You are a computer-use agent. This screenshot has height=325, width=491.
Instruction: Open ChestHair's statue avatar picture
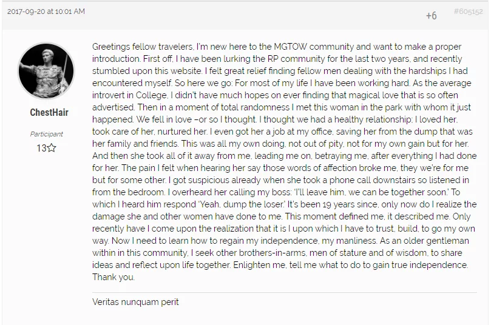pyautogui.click(x=47, y=72)
